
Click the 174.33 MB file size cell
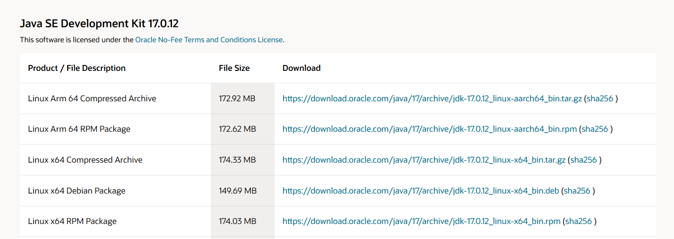[243, 160]
